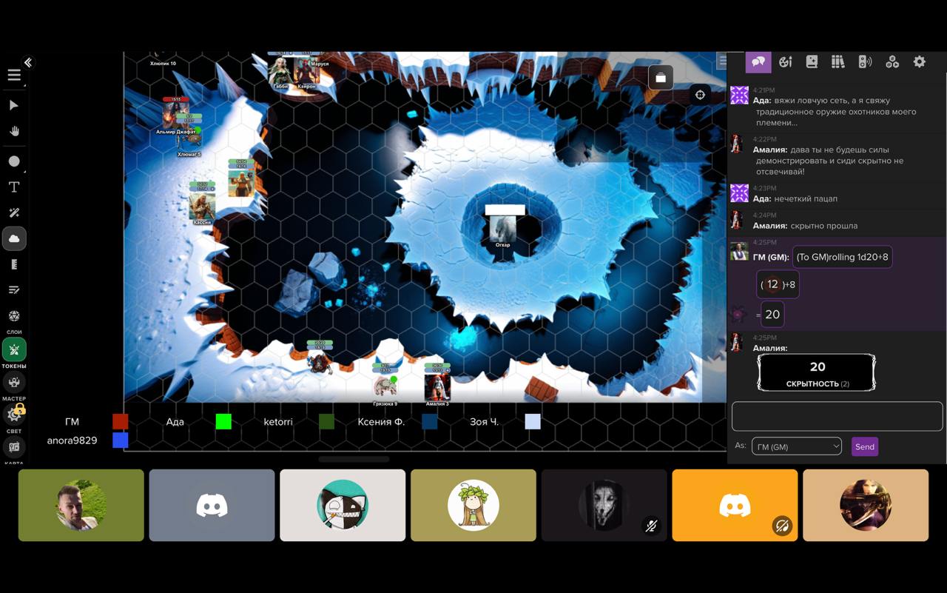
Task: Switch to the Свет lighting layer
Action: [x=14, y=415]
